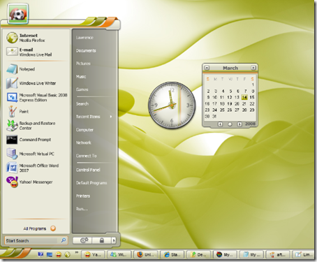317x262 pixels.
Task: Click the Start button on taskbar
Action: [16, 254]
